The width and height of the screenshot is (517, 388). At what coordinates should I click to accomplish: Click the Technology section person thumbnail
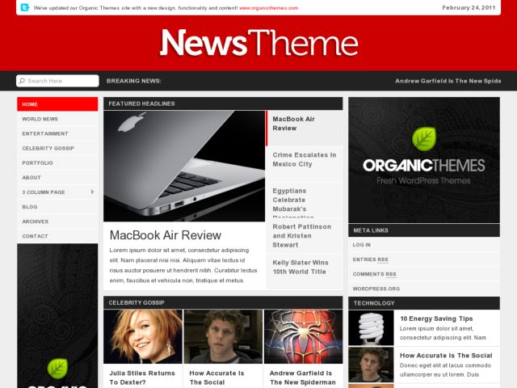click(x=371, y=365)
